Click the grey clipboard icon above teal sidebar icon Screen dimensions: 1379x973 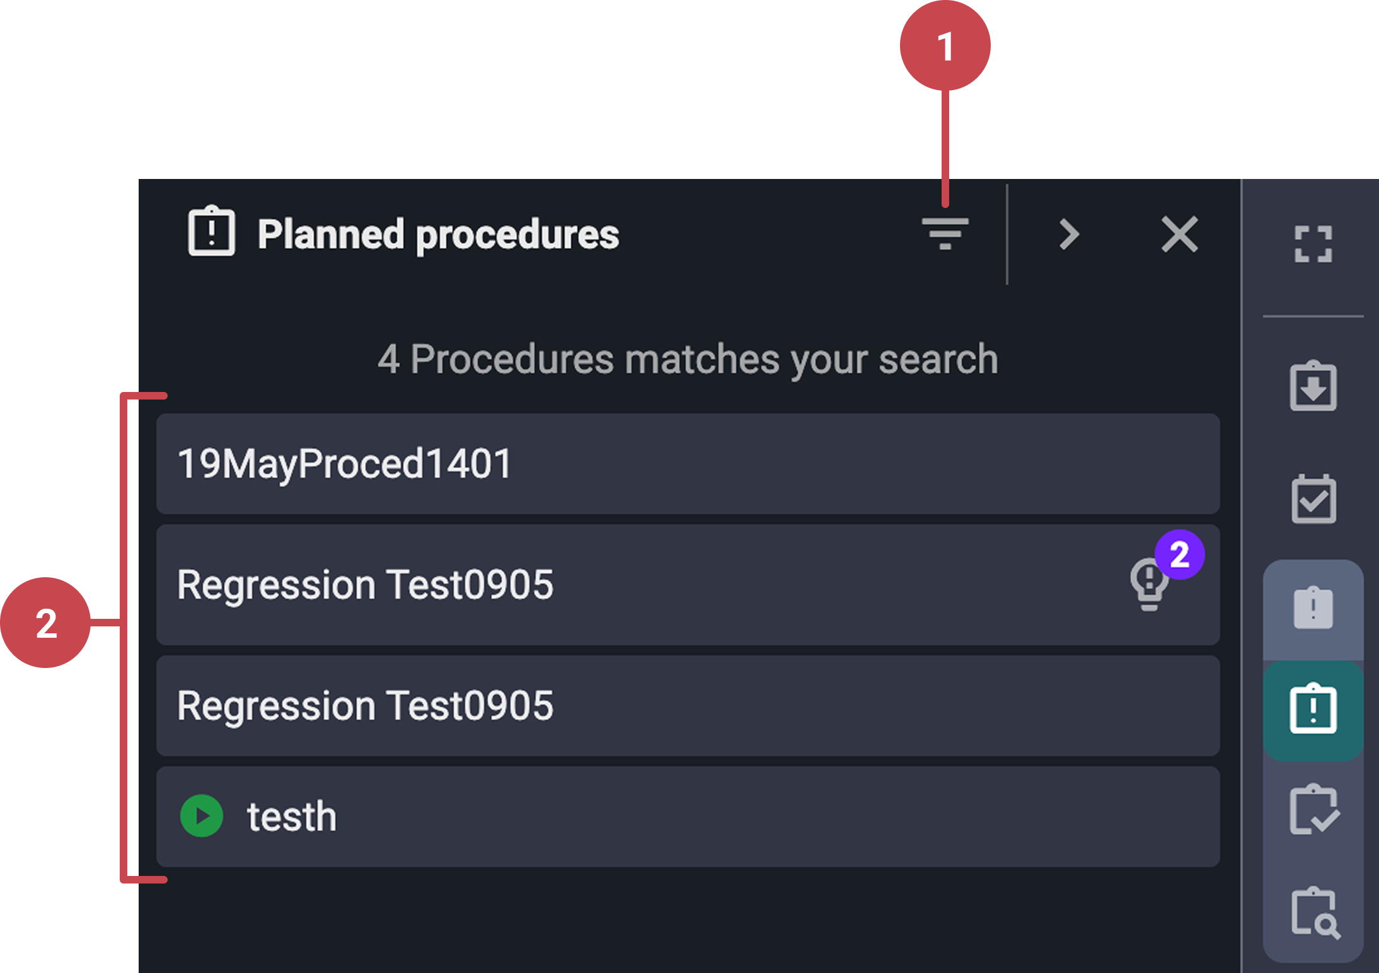point(1313,607)
